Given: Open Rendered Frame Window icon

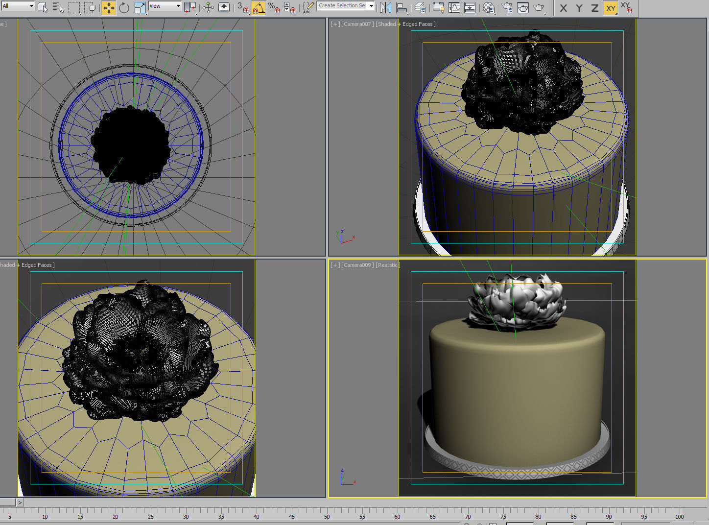Looking at the screenshot, I should click(x=523, y=7).
